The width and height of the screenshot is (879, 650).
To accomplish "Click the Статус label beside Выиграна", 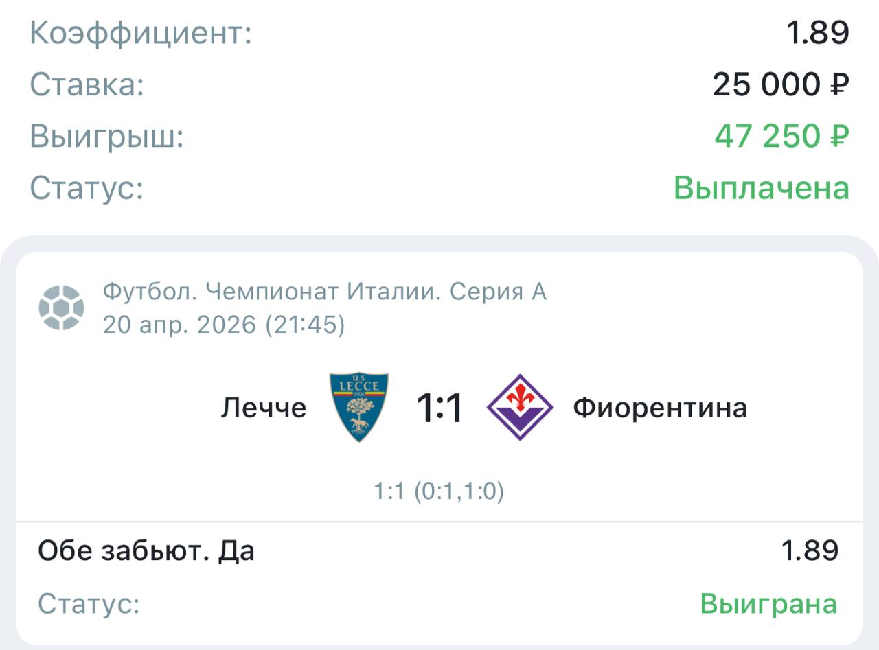I will [x=89, y=604].
